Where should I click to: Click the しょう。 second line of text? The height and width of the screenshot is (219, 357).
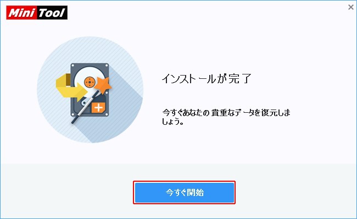[173, 122]
